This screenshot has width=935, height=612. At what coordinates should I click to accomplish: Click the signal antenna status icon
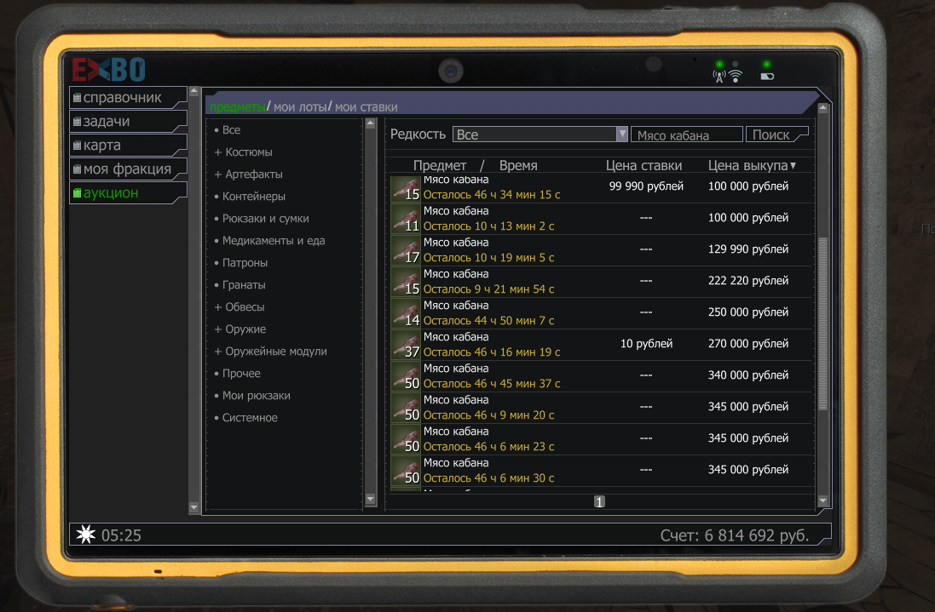coord(719,77)
